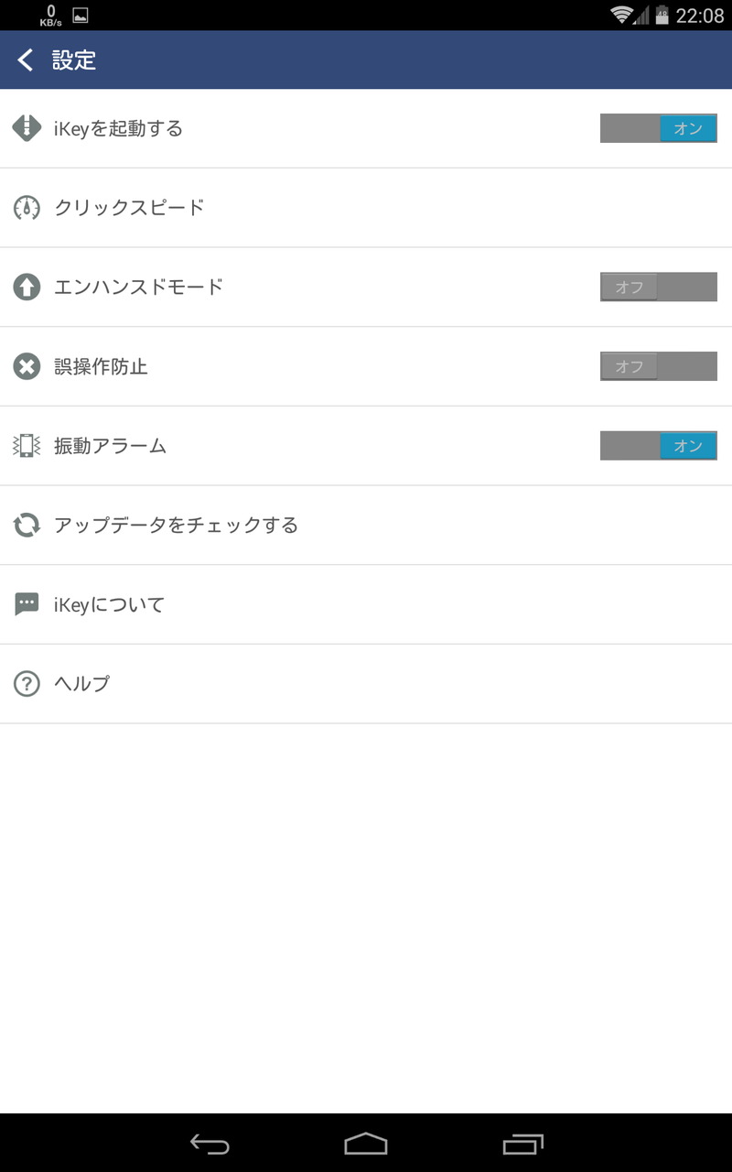Enable the エンハンスドモード switch
The height and width of the screenshot is (1172, 732).
click(x=658, y=288)
